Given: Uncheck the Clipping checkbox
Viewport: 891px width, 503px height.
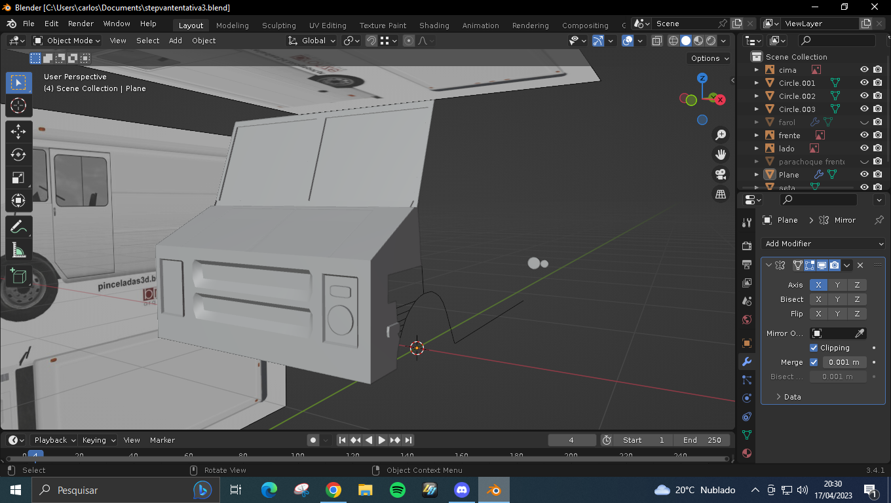Looking at the screenshot, I should pos(814,348).
